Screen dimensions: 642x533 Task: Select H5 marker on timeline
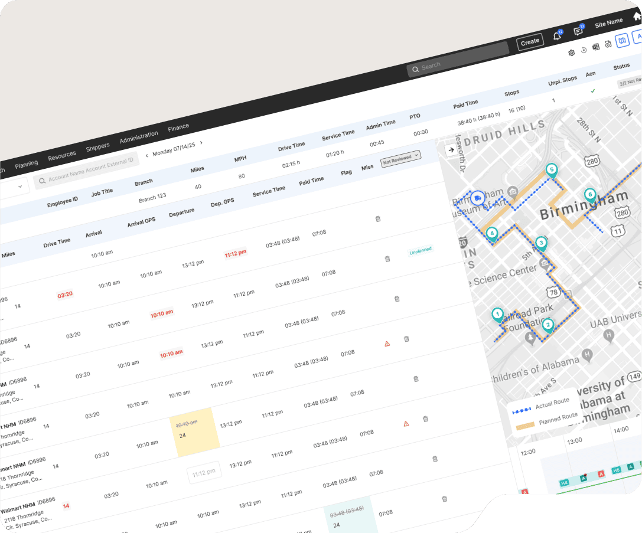click(x=616, y=470)
